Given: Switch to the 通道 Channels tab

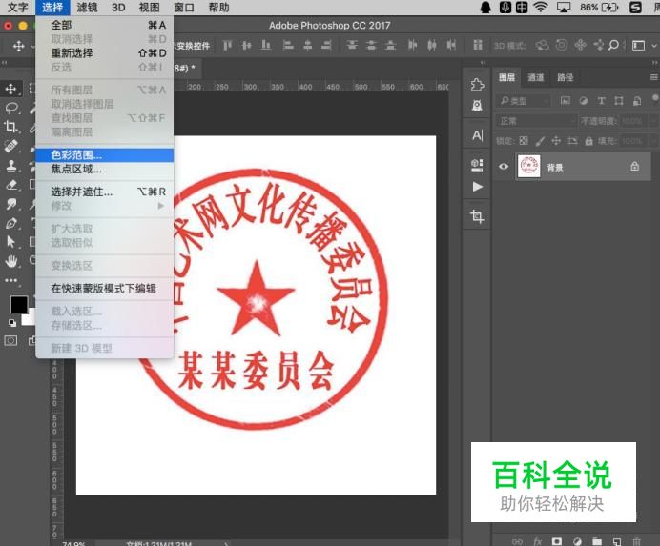Looking at the screenshot, I should [535, 77].
